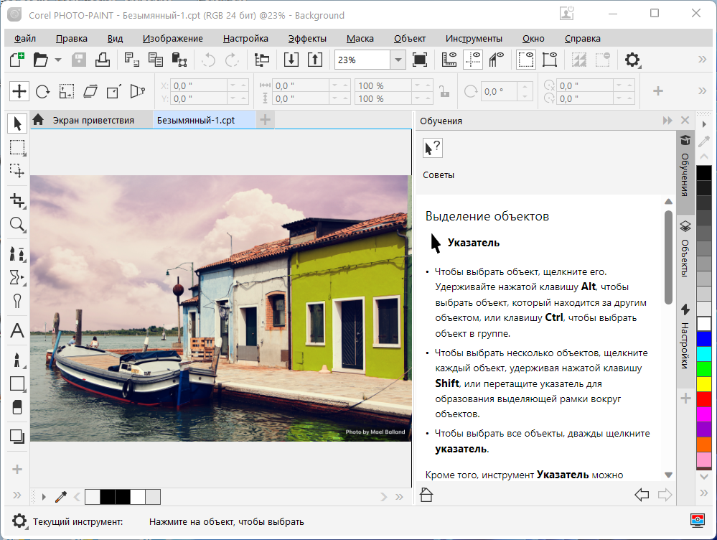Select the Crop tool

pos(17,200)
